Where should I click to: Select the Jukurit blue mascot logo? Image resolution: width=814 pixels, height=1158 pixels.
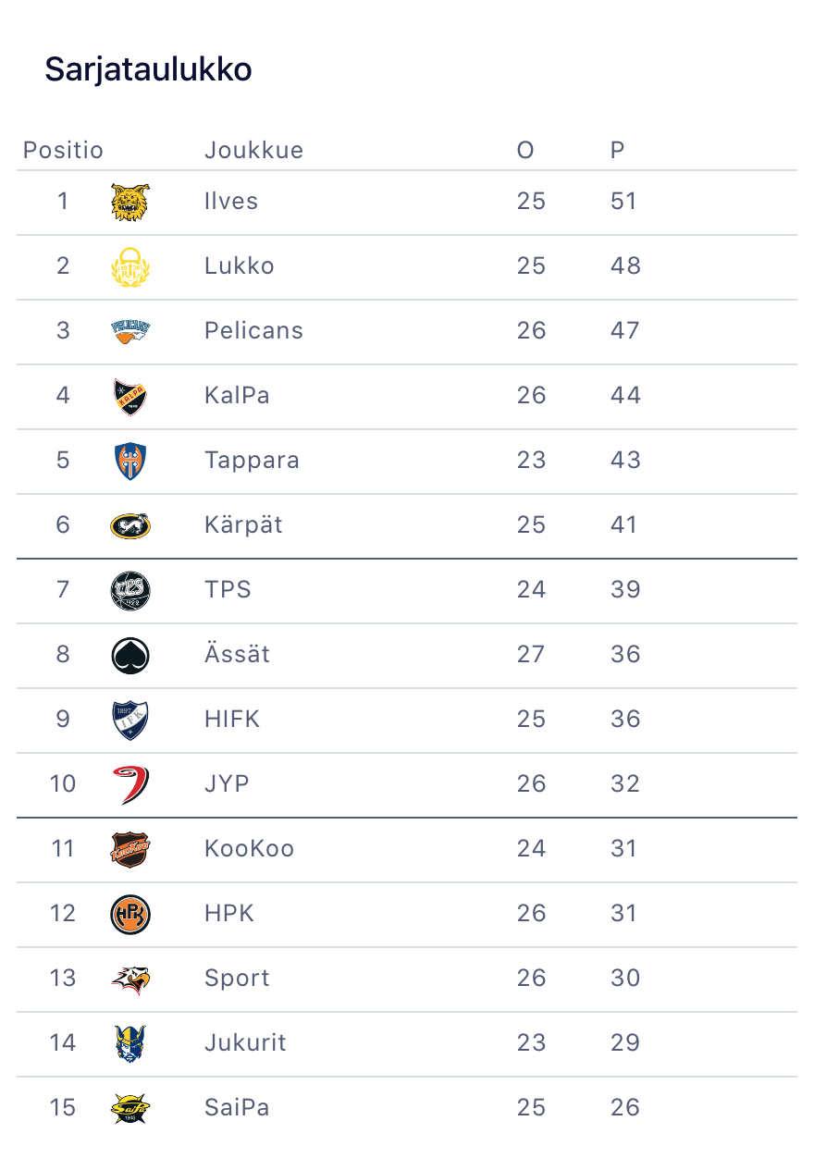pos(129,1043)
